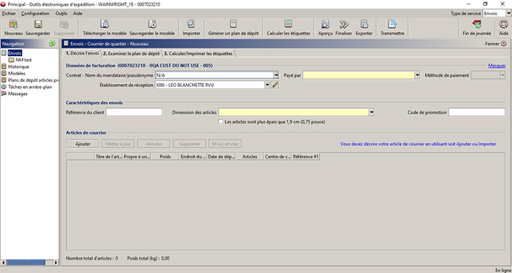Open Contrat - Nom du mandataire dropdown
The image size is (512, 273).
point(276,75)
